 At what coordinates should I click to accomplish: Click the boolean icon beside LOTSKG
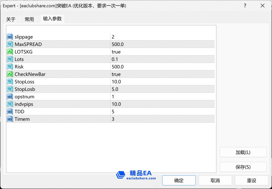click(10, 52)
